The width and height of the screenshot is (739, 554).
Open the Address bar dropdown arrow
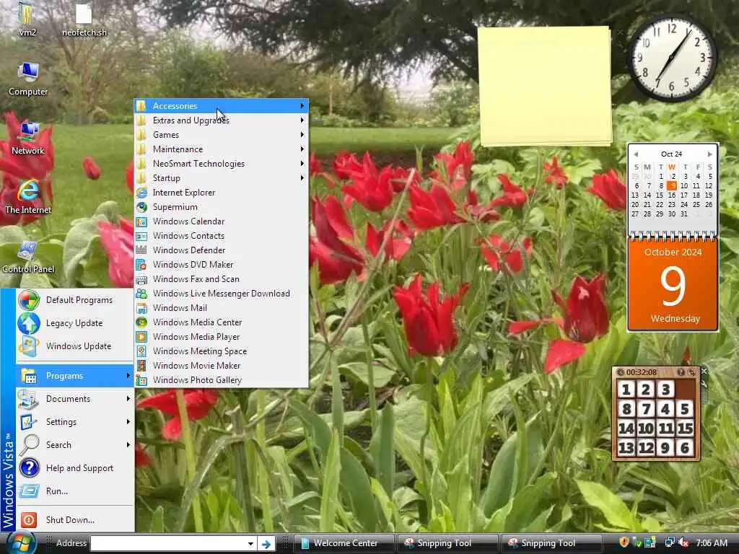coord(250,543)
